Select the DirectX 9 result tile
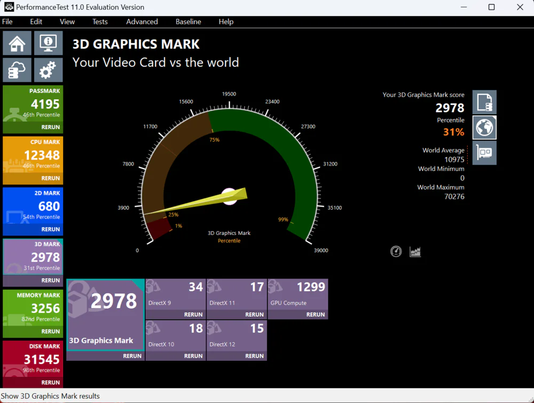 176,295
